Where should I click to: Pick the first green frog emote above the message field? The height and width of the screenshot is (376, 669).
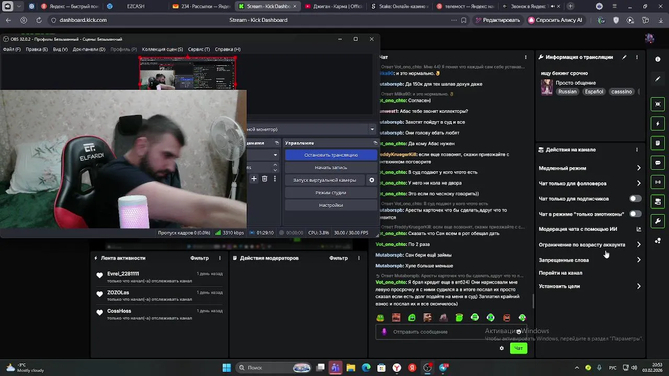click(x=380, y=318)
